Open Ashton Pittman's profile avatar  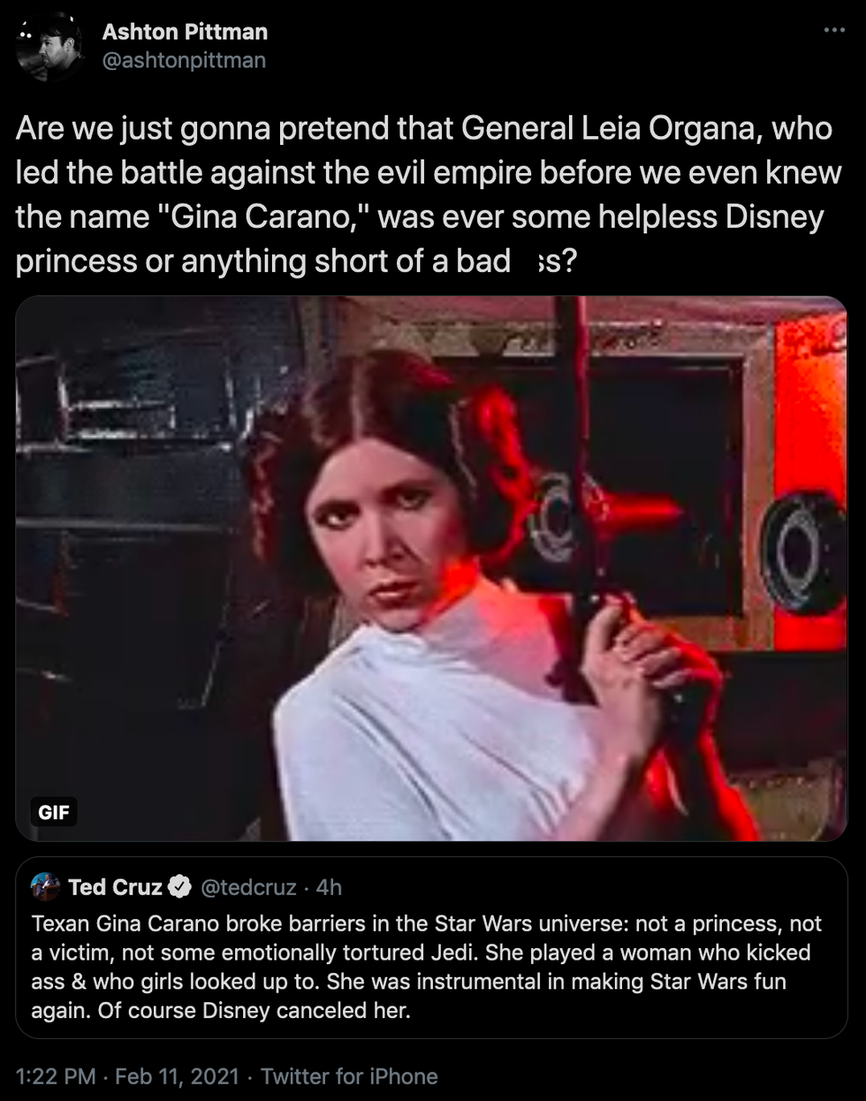[49, 47]
